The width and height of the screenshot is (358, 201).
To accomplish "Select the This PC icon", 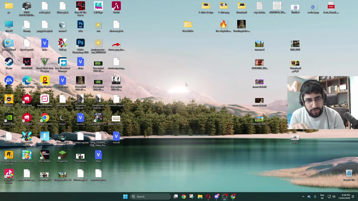I will pyautogui.click(x=9, y=26).
